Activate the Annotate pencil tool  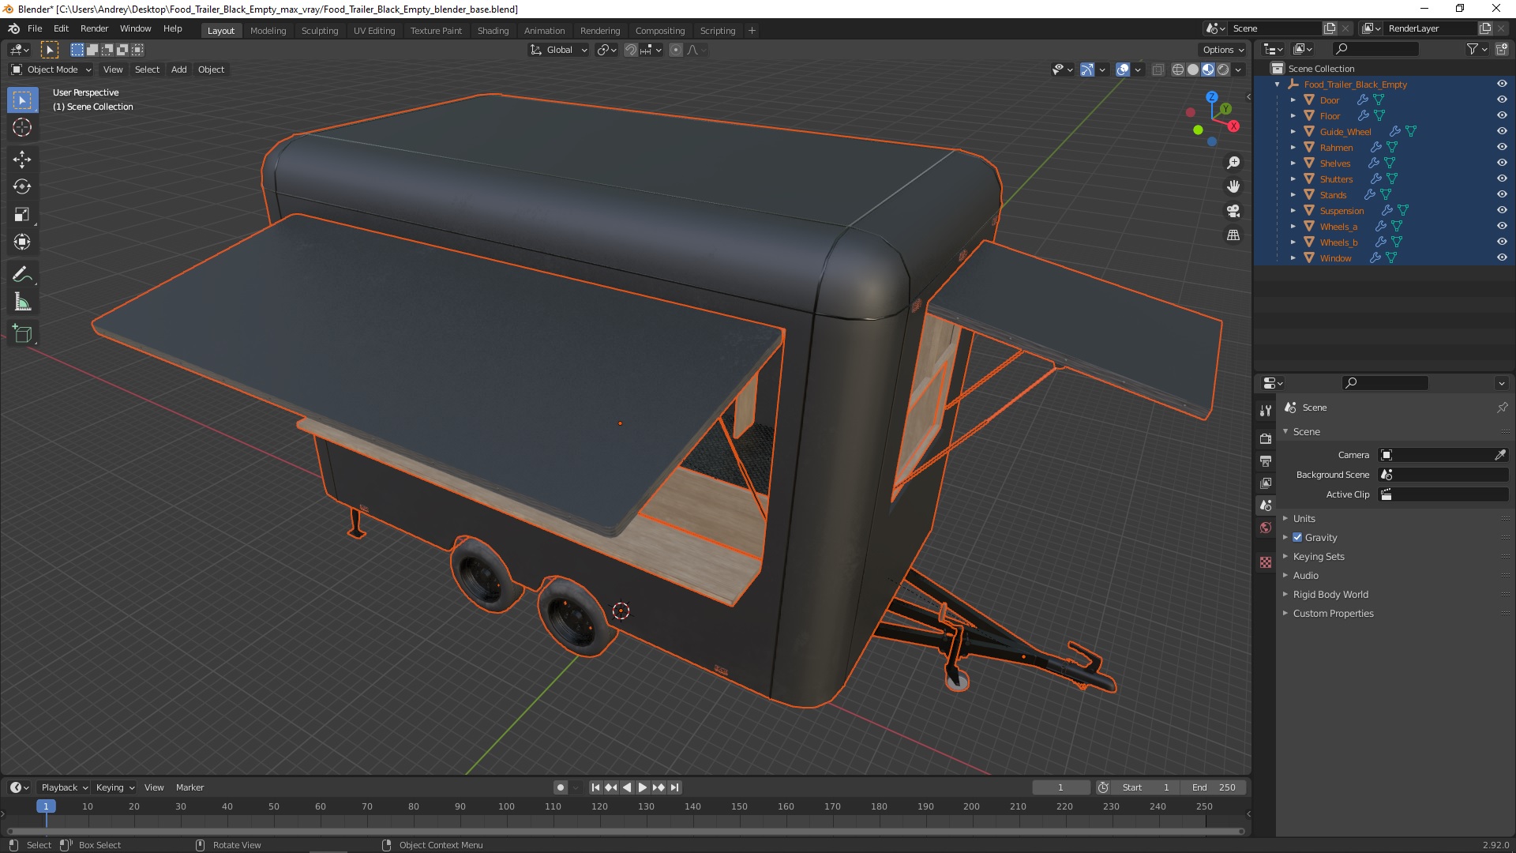(x=22, y=275)
